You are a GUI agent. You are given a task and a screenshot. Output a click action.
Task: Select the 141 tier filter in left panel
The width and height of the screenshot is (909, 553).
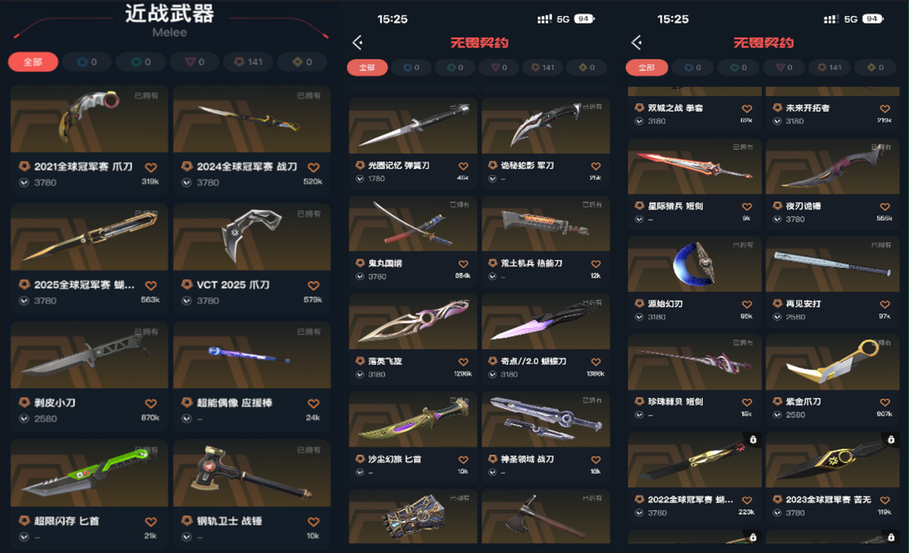(x=248, y=62)
